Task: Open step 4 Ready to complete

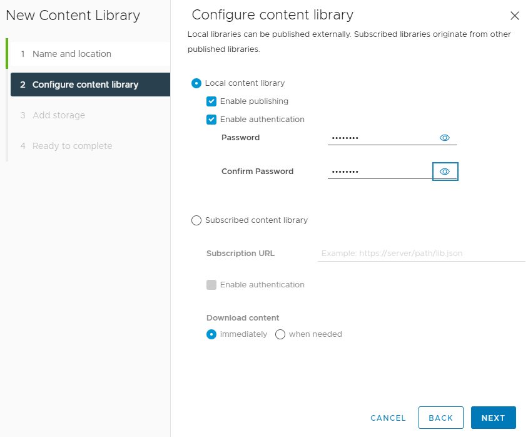Action: (x=90, y=146)
